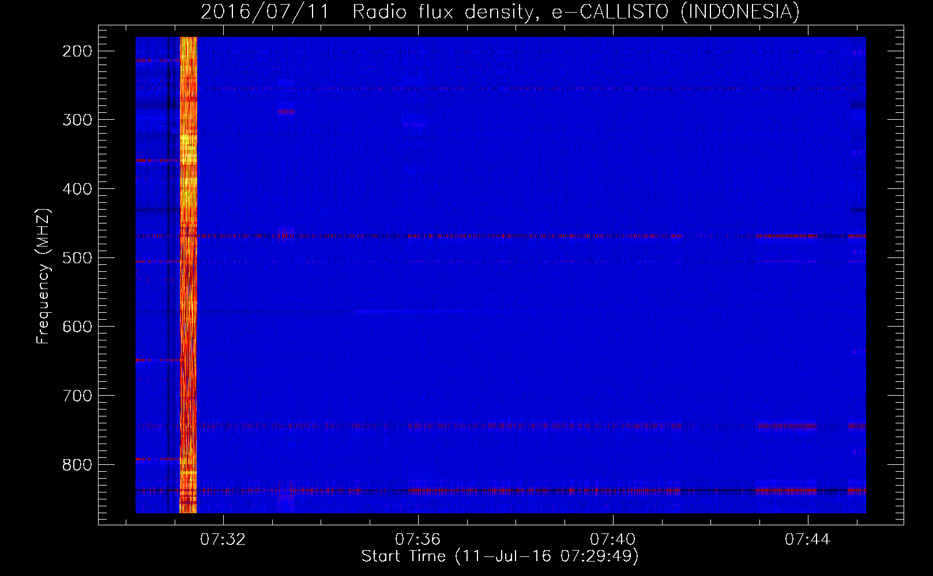Click the 07:36 time tick label
933x576 pixels.
tap(417, 539)
